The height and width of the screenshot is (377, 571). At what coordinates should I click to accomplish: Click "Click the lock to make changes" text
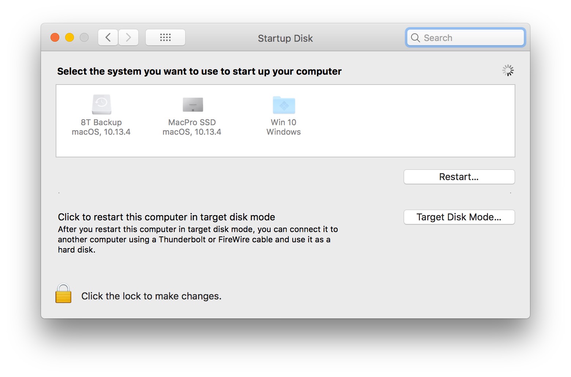(x=151, y=296)
